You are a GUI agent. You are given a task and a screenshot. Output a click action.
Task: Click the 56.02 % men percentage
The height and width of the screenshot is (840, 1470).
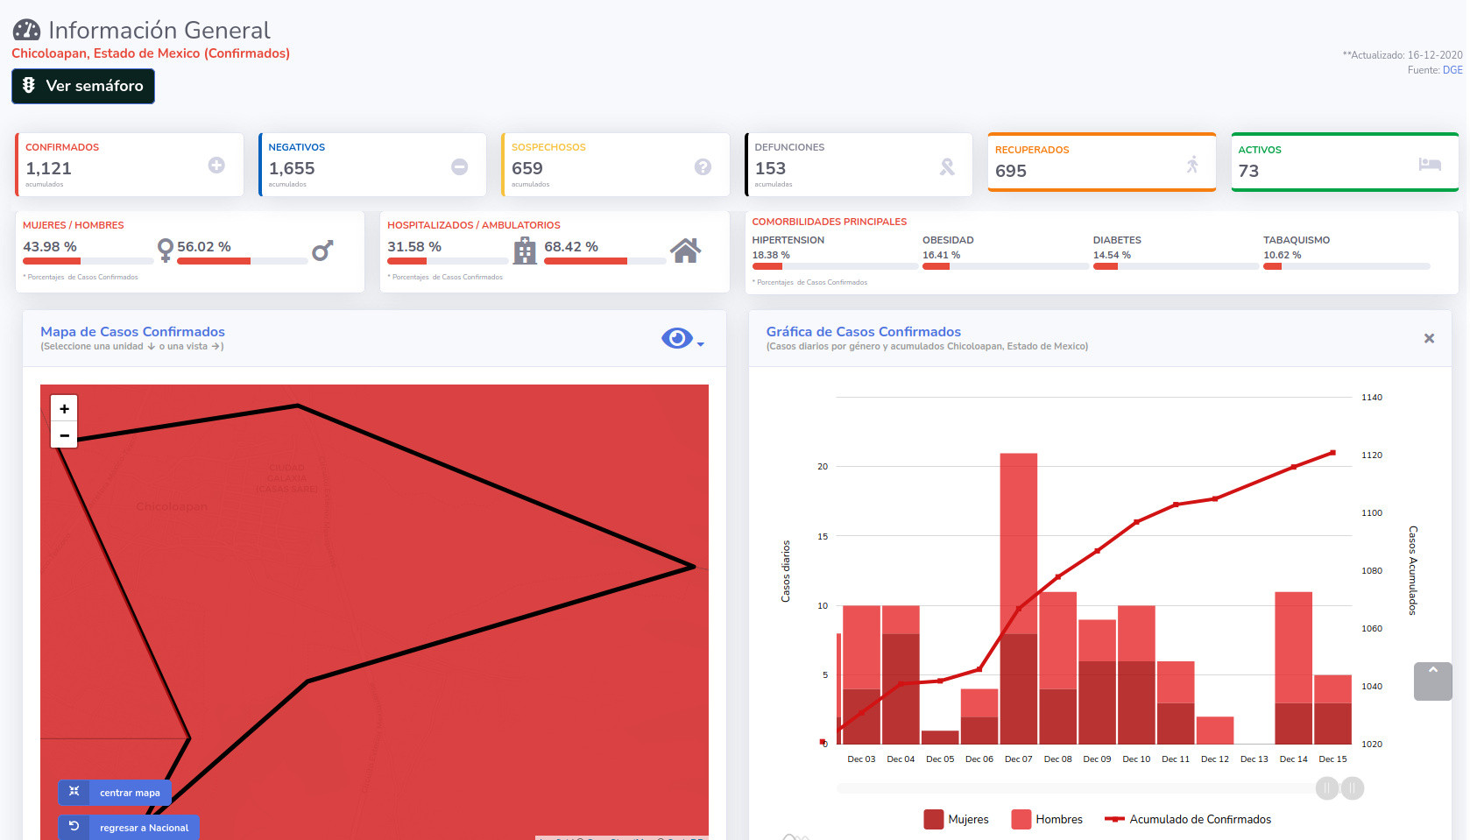point(204,247)
